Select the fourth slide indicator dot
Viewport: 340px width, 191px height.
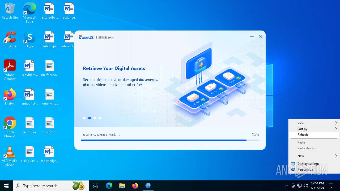[100, 118]
